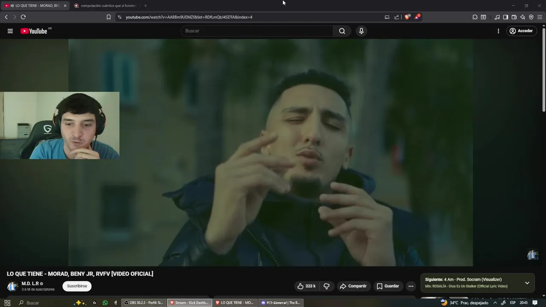Like the video showing 323 k
The image size is (546, 307).
(x=306, y=286)
